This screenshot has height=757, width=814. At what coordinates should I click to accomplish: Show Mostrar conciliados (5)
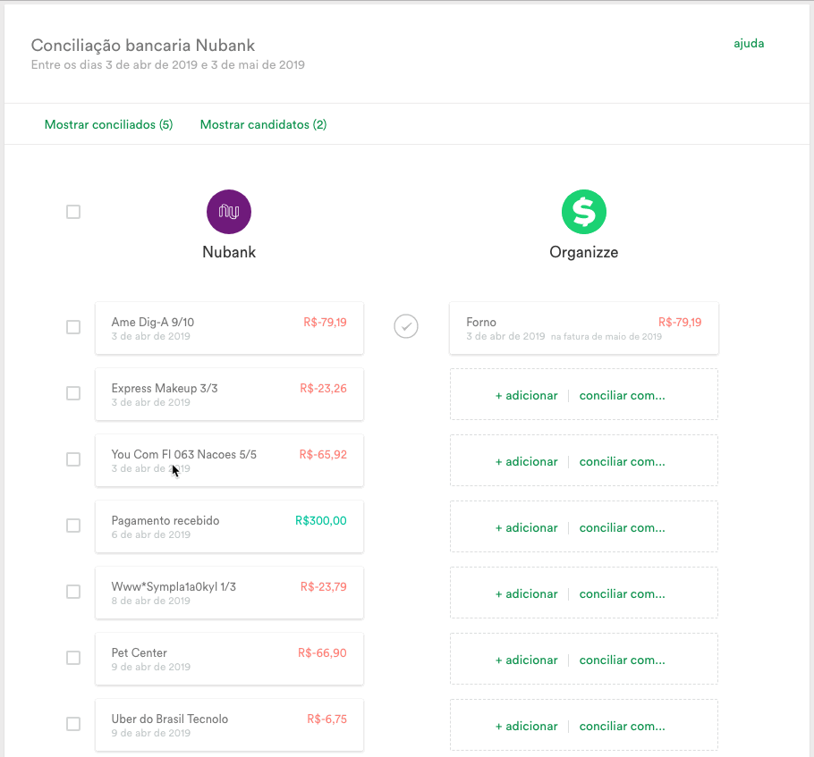[108, 124]
